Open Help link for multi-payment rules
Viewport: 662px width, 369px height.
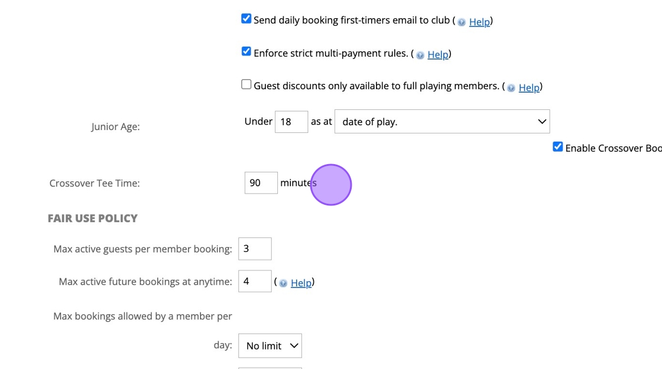pyautogui.click(x=438, y=55)
